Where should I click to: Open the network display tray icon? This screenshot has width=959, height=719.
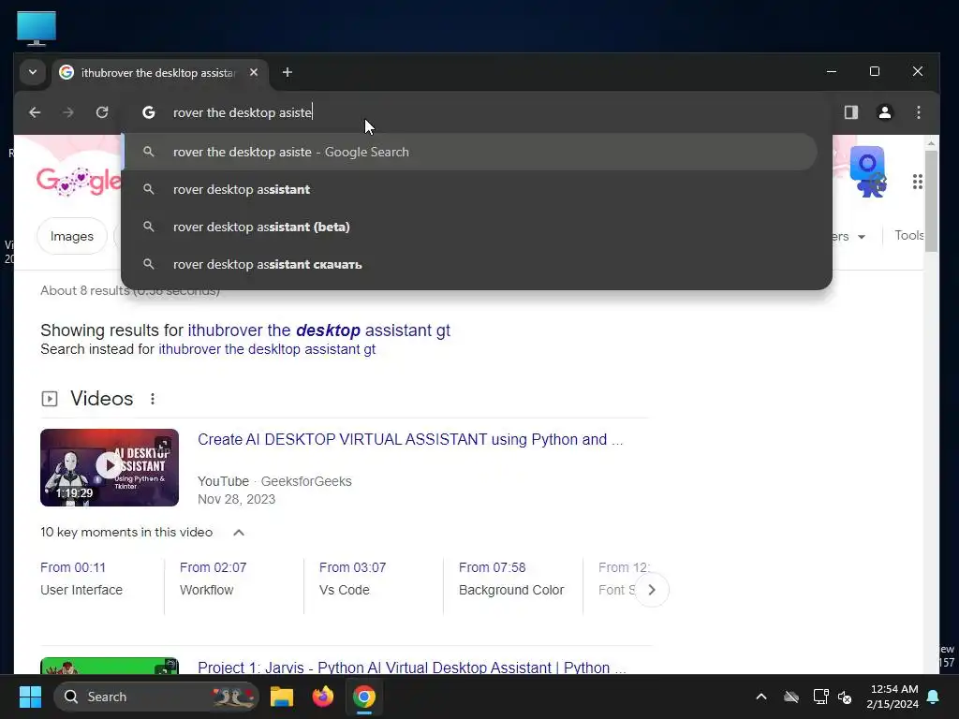pyautogui.click(x=820, y=697)
